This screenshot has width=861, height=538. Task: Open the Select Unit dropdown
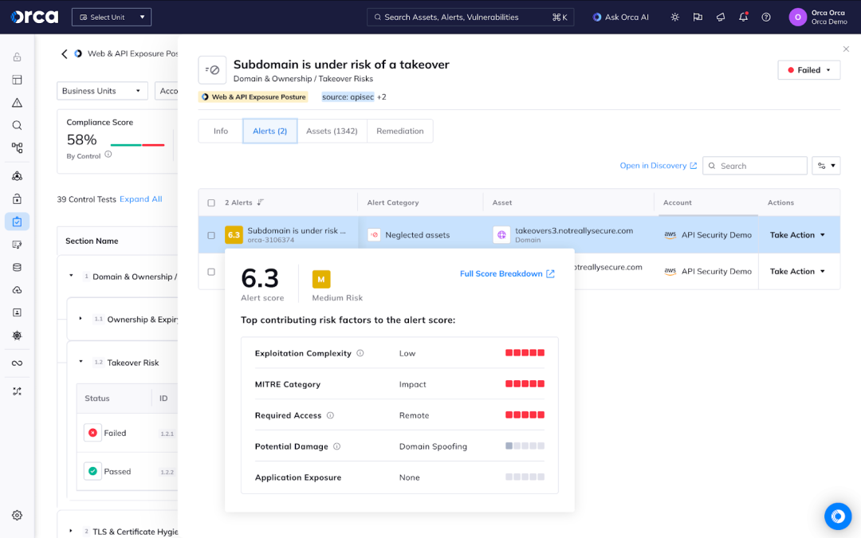(112, 17)
